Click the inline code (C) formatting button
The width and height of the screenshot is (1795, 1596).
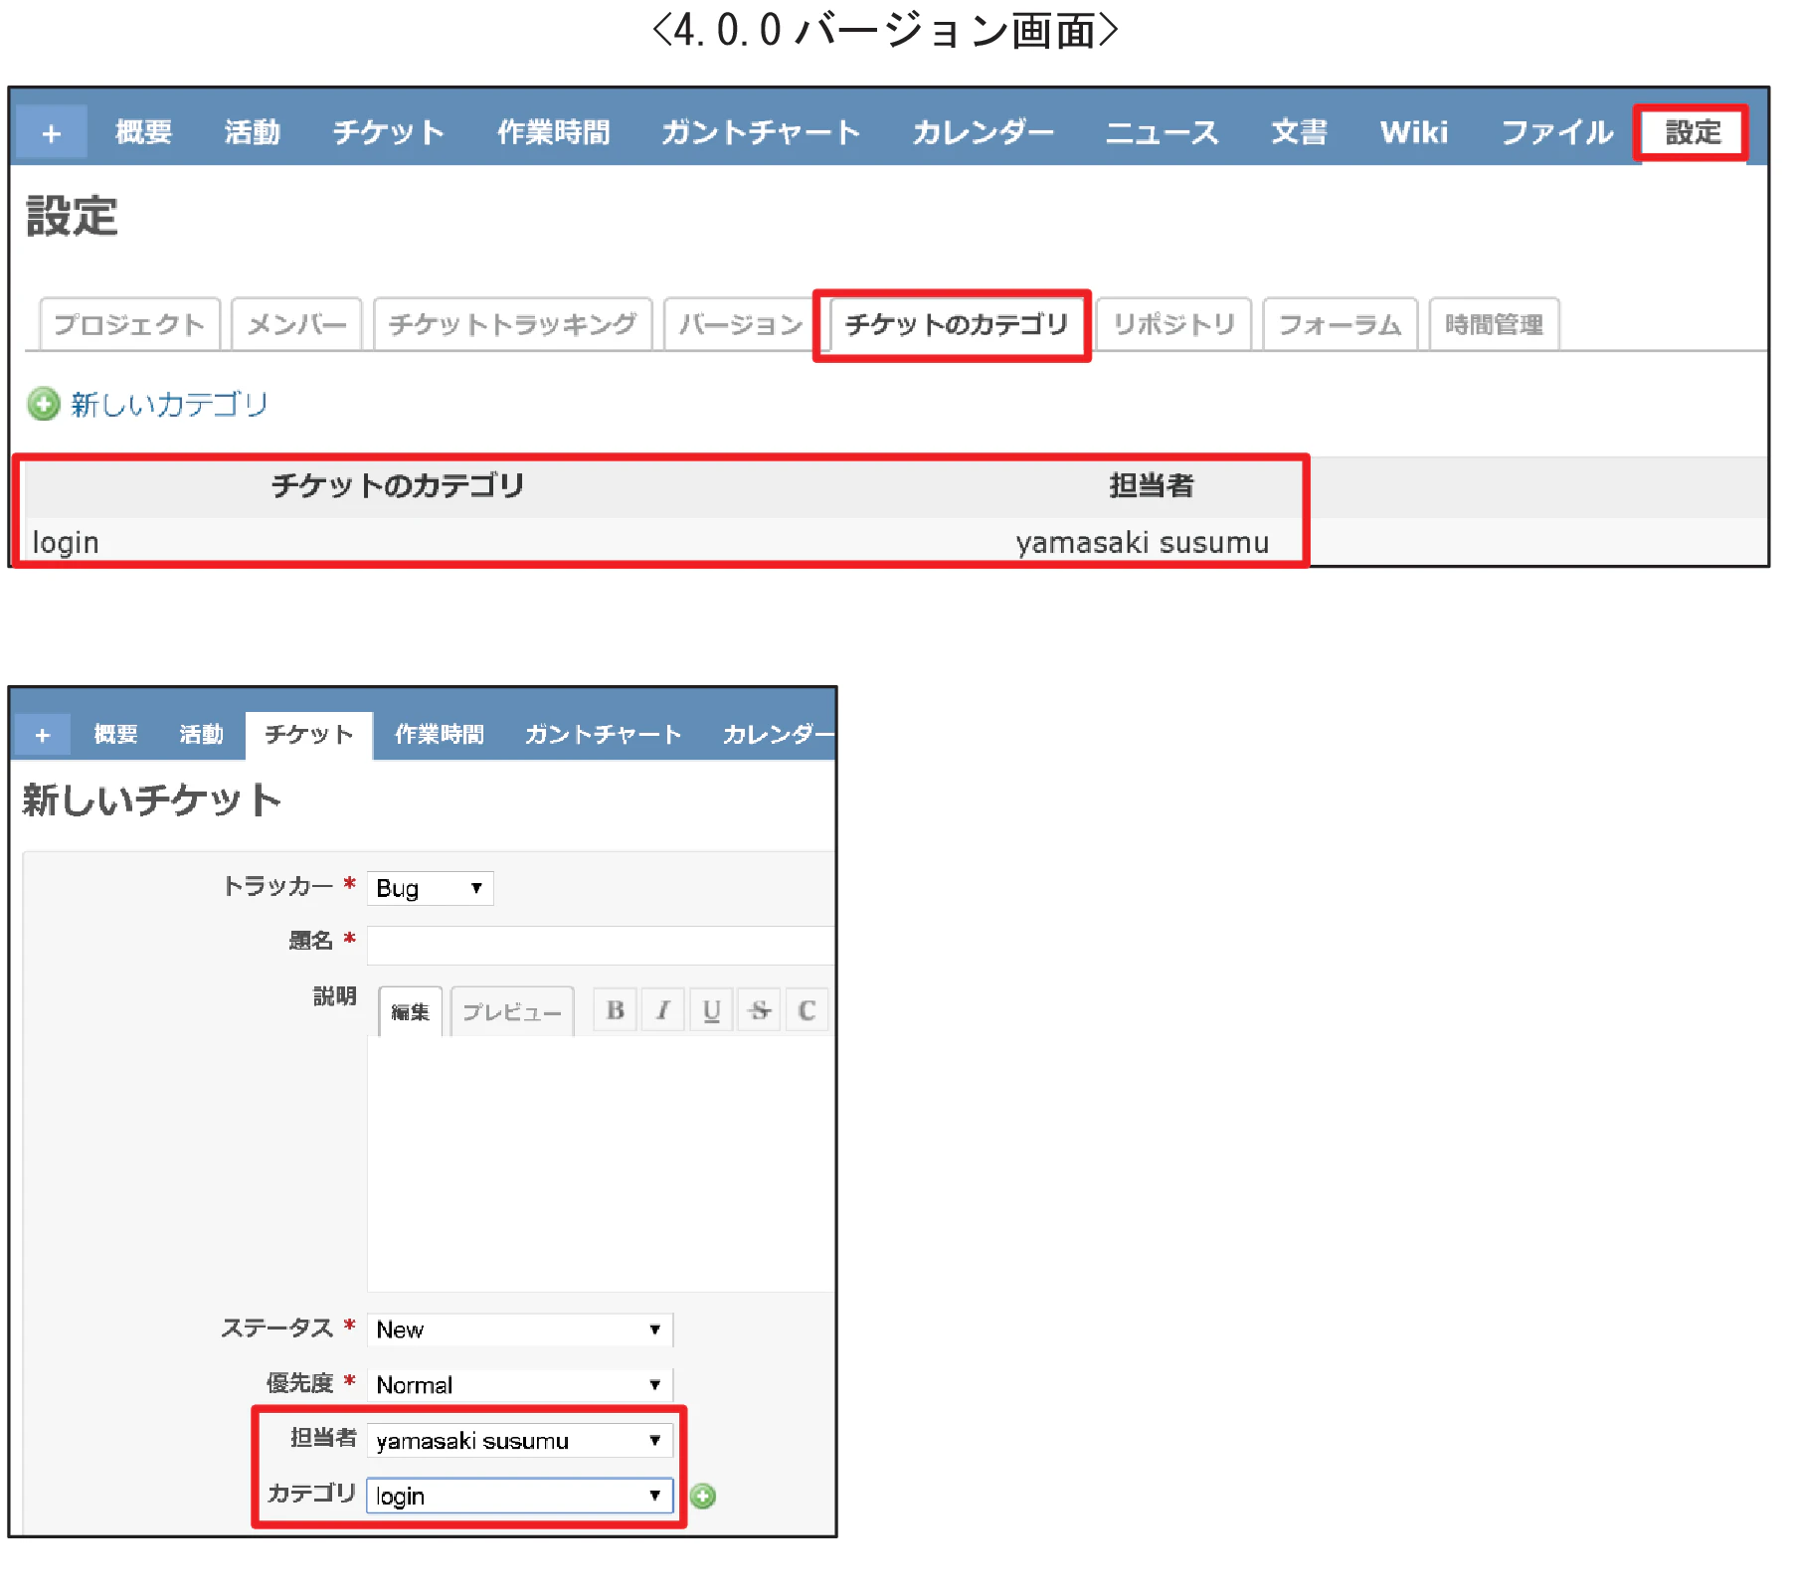[x=807, y=1010]
